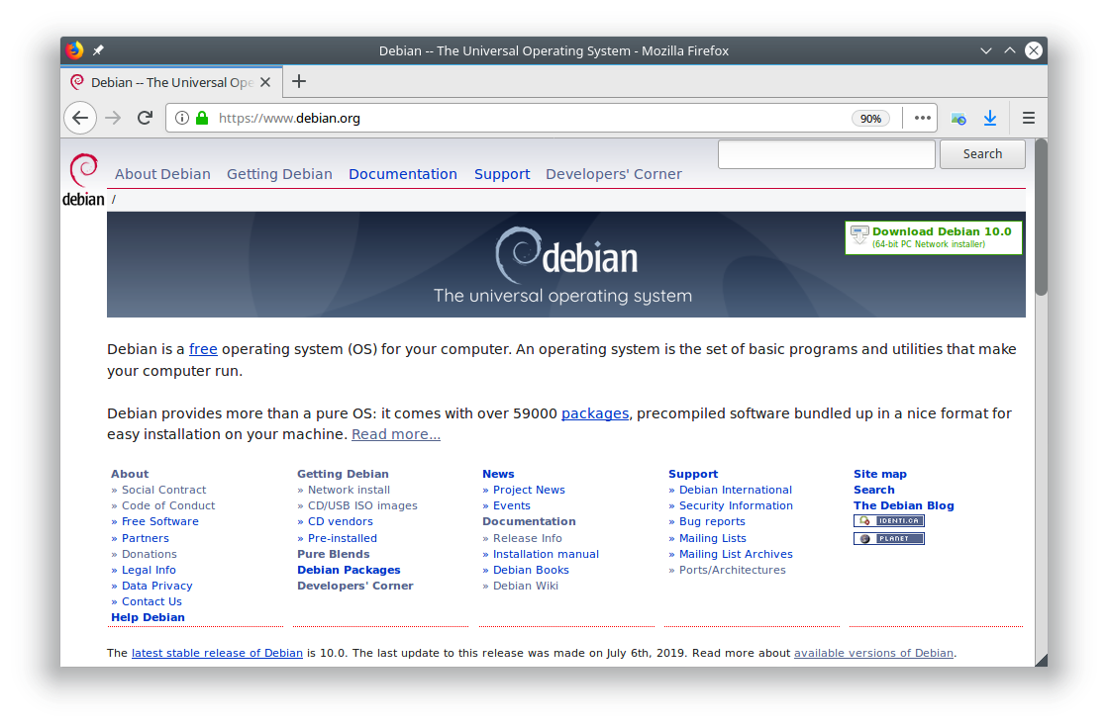Click the Search button on the page
1108x727 pixels.
click(x=982, y=154)
